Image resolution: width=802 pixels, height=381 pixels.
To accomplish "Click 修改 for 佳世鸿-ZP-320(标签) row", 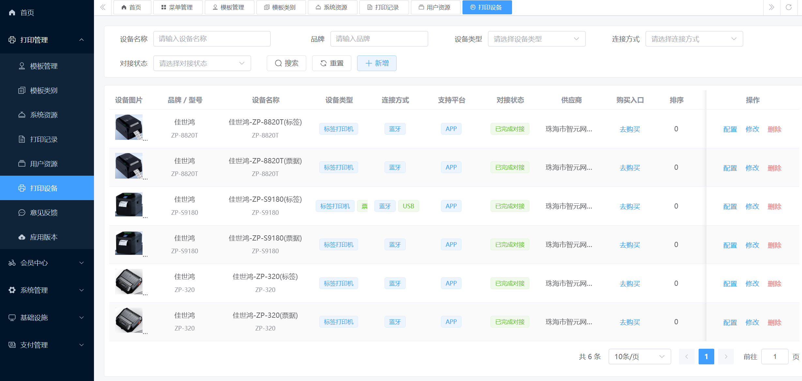I will point(752,284).
